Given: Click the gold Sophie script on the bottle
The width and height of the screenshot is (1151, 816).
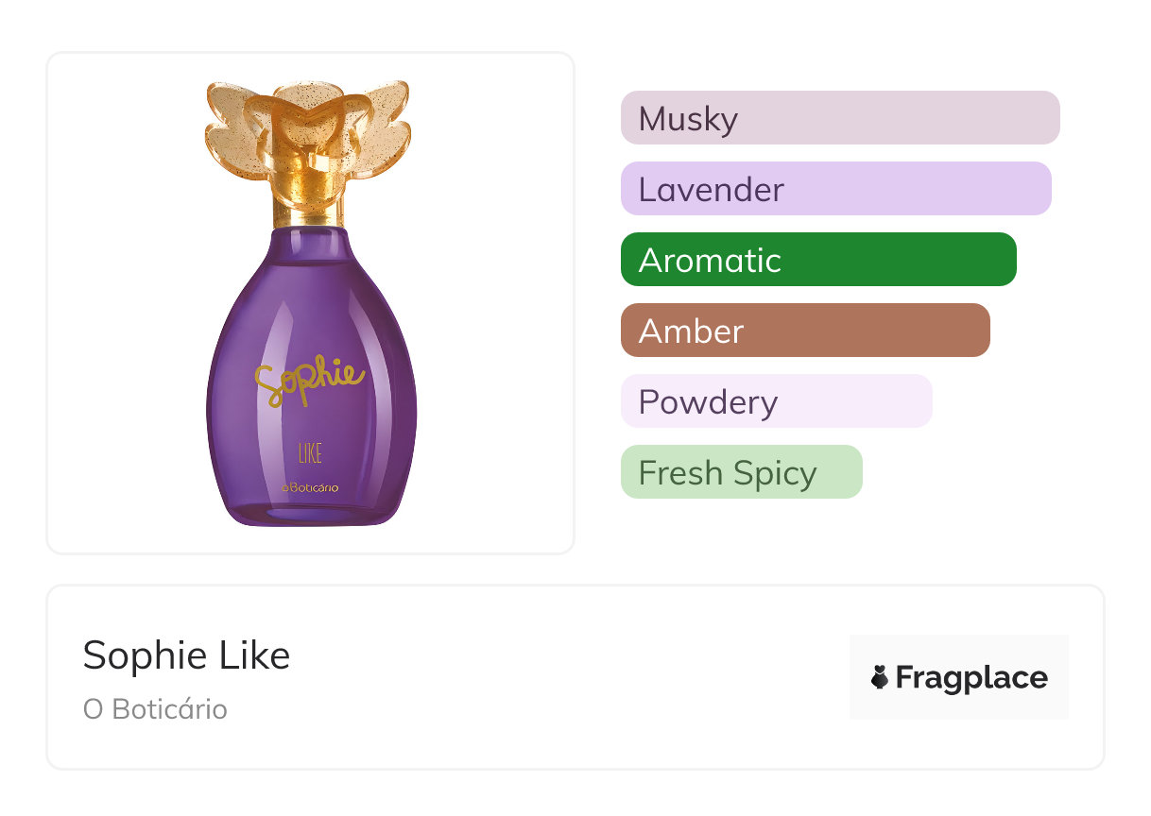Looking at the screenshot, I should [307, 378].
